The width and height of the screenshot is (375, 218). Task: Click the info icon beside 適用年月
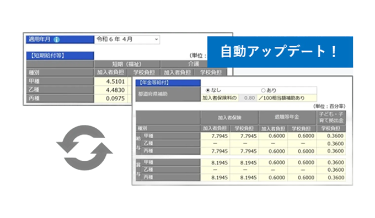(x=56, y=40)
